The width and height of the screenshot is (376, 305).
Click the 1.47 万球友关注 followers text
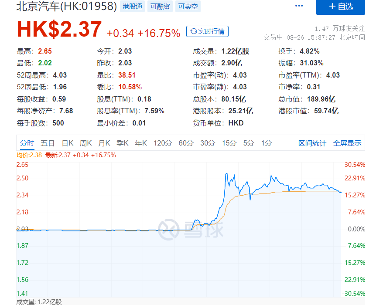[x=340, y=29]
